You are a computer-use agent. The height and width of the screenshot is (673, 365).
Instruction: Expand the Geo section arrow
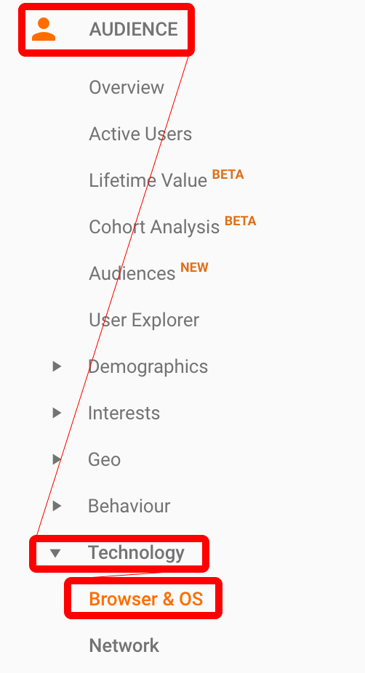click(57, 459)
